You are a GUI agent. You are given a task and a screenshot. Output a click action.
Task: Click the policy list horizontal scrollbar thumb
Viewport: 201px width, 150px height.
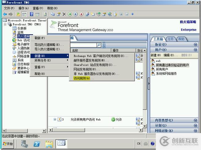69,130
